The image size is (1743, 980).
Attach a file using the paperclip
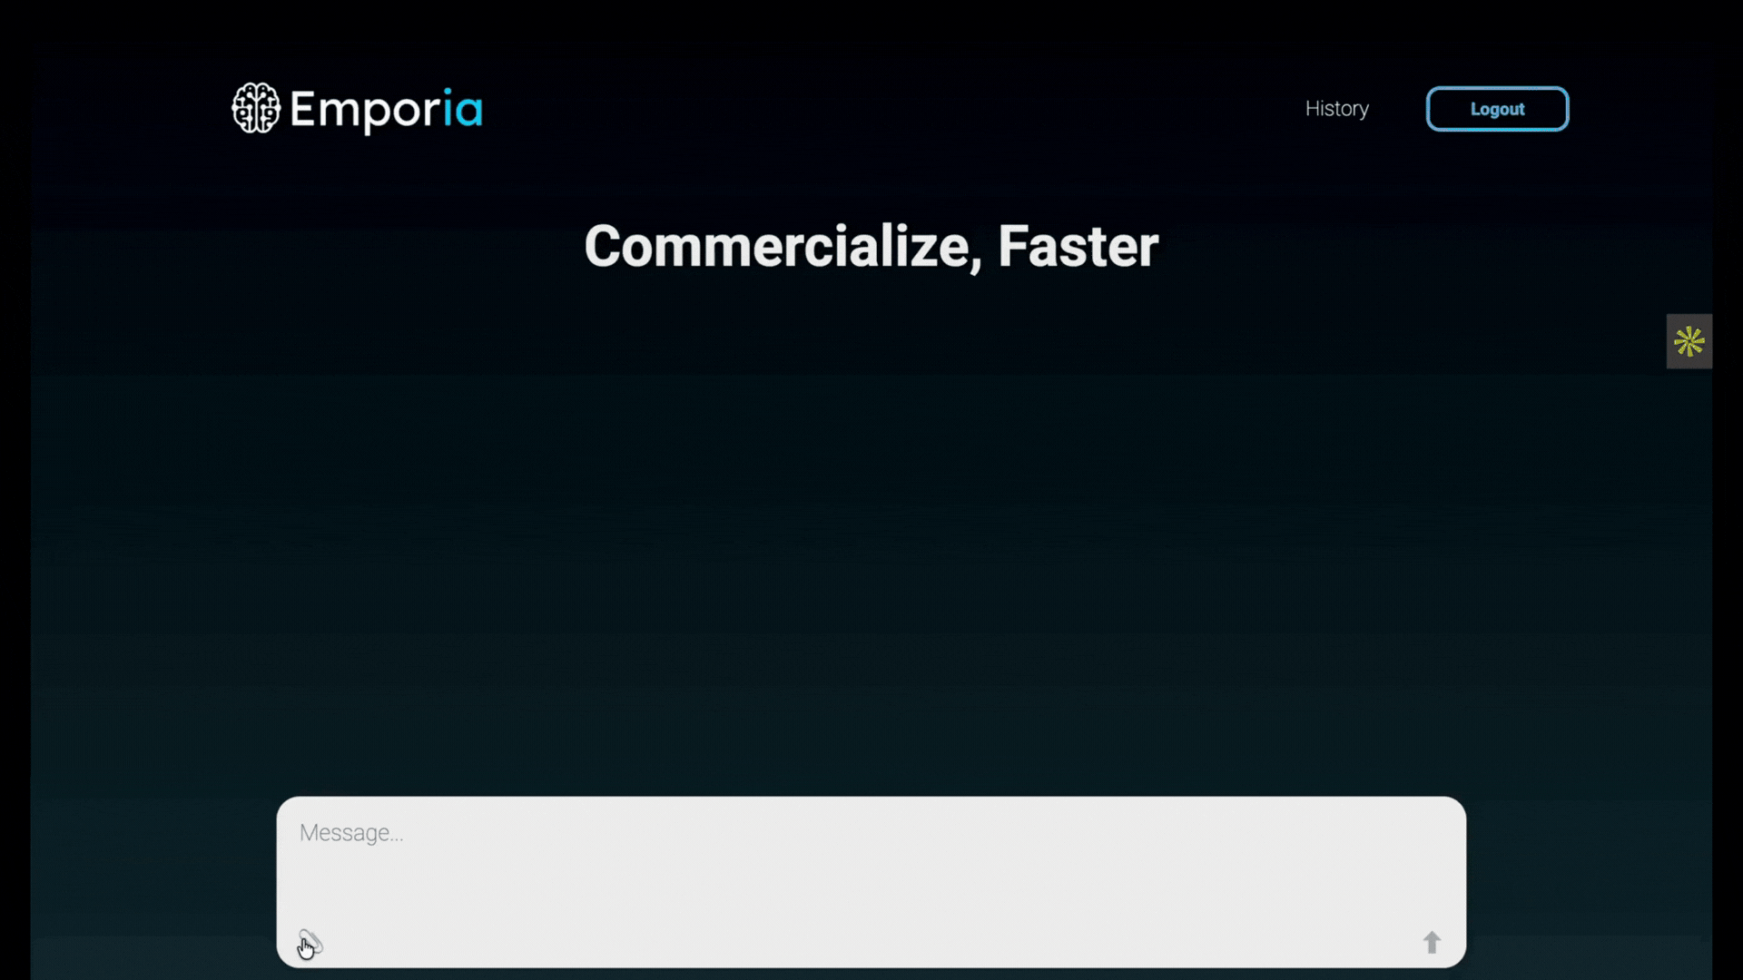click(310, 942)
